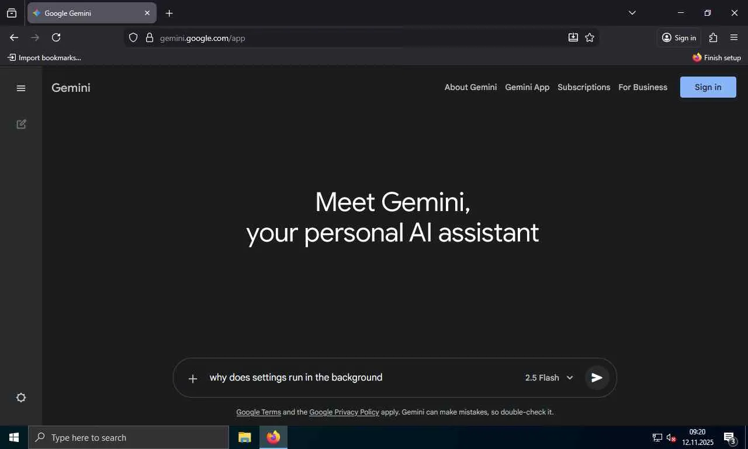
Task: Open the Google Privacy Policy link
Action: 344,412
